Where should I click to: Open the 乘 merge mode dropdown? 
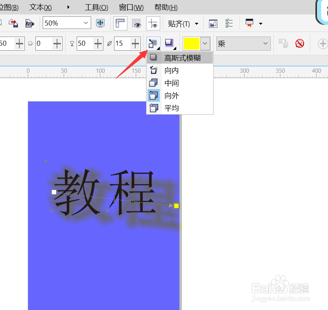[243, 43]
